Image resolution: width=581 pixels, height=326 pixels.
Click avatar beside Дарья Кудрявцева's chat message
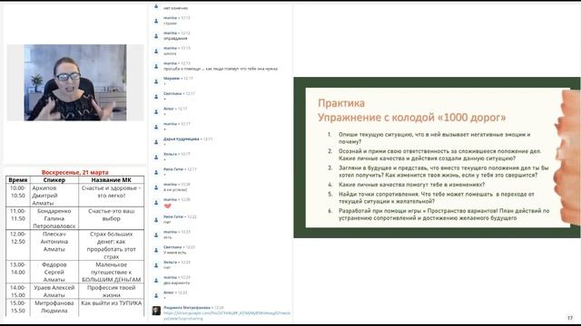coord(156,141)
